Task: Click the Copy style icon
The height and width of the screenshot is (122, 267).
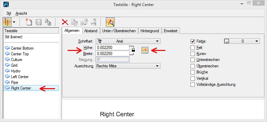Action: click(48, 22)
